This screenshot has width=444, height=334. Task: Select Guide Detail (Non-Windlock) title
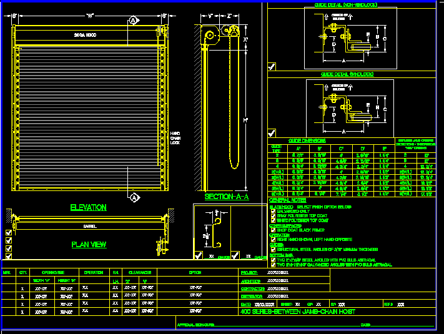point(346,5)
